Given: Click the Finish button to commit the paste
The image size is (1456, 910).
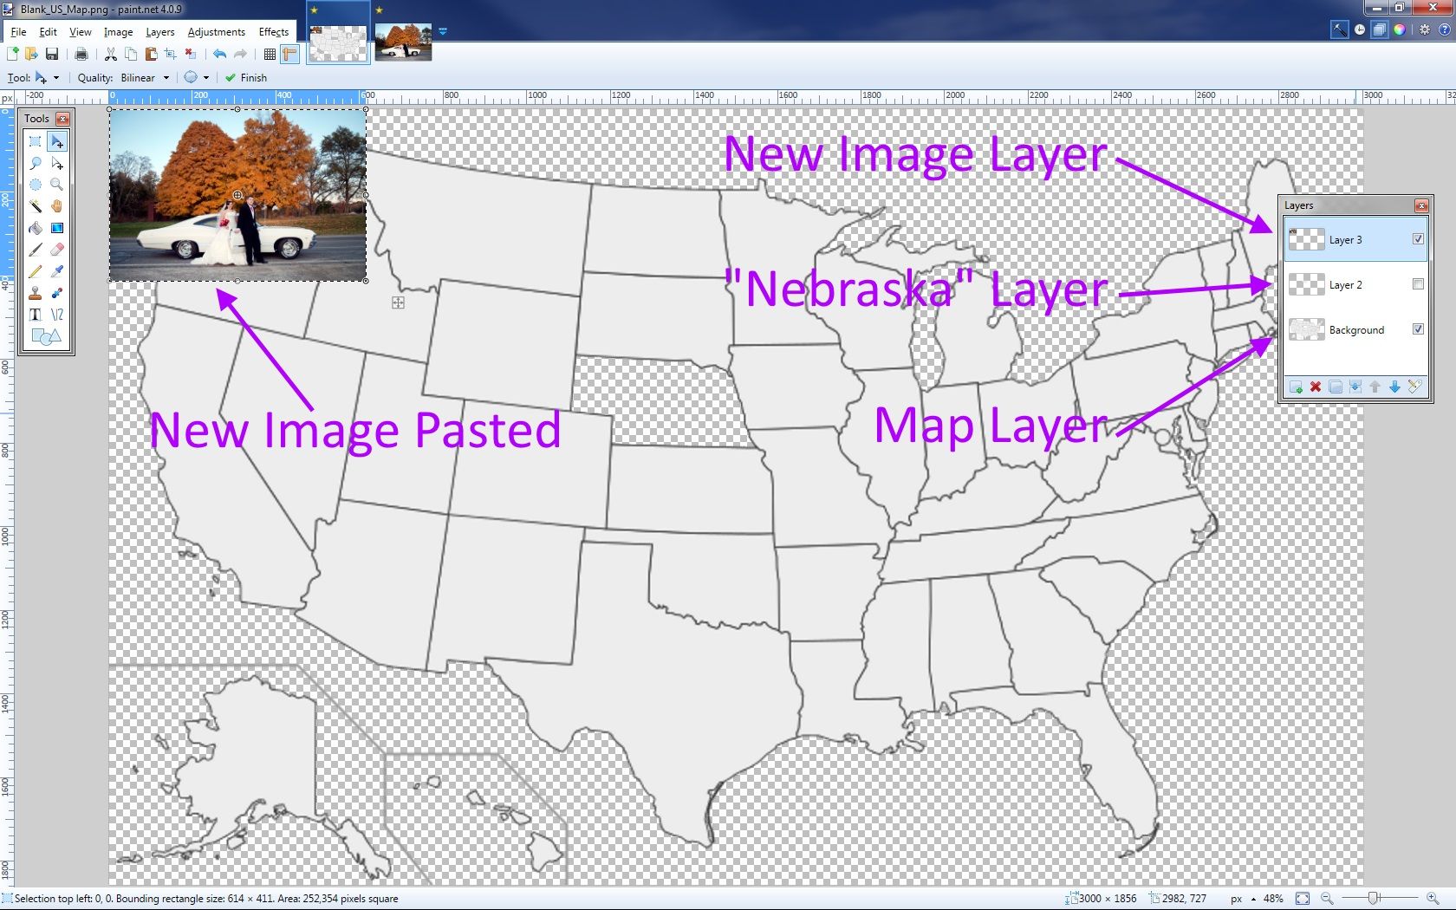Looking at the screenshot, I should 245,77.
